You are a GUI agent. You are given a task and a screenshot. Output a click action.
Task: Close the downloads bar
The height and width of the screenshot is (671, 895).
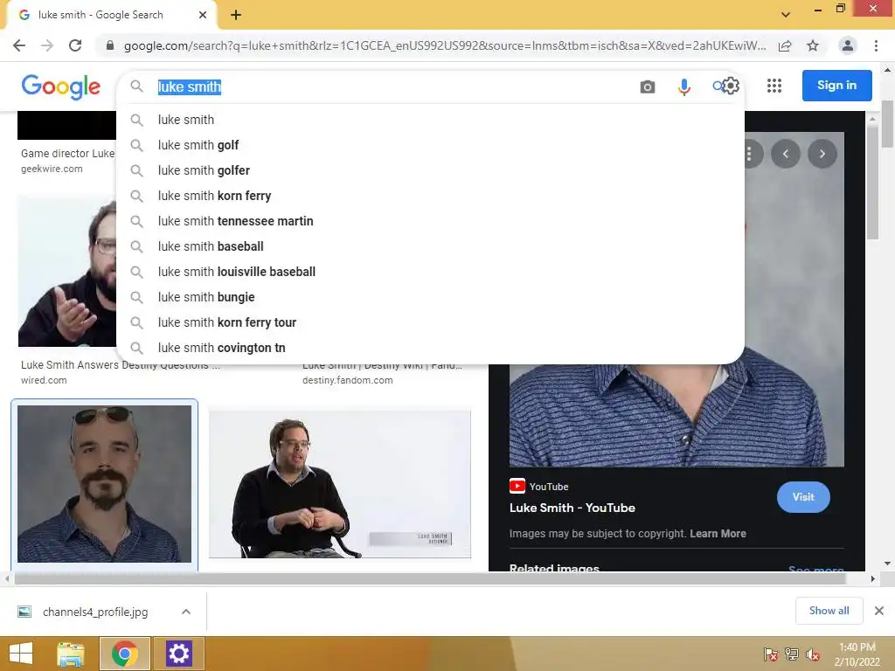tap(879, 611)
